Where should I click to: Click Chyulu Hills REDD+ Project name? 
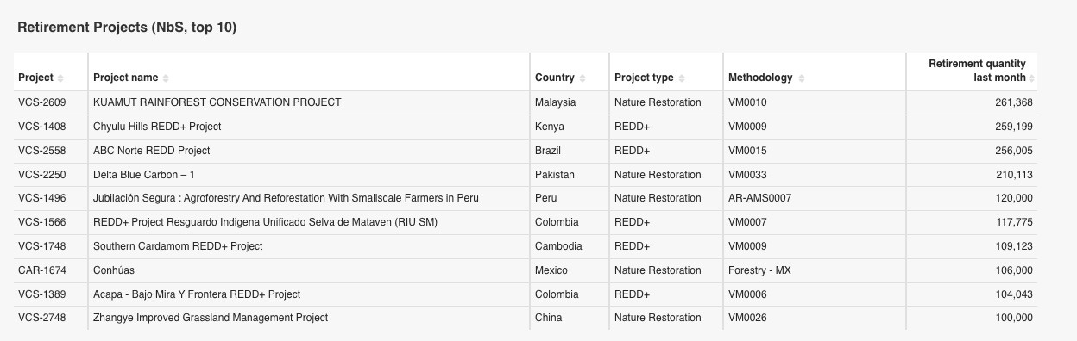tap(157, 127)
